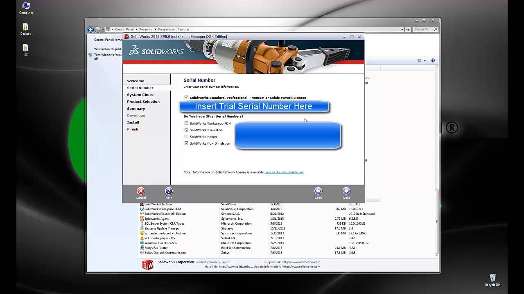The height and width of the screenshot is (294, 524).
Task: Select Windows Essentials 2012 icon
Action: click(x=142, y=243)
